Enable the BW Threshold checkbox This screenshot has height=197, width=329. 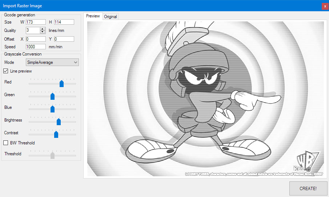pos(6,143)
